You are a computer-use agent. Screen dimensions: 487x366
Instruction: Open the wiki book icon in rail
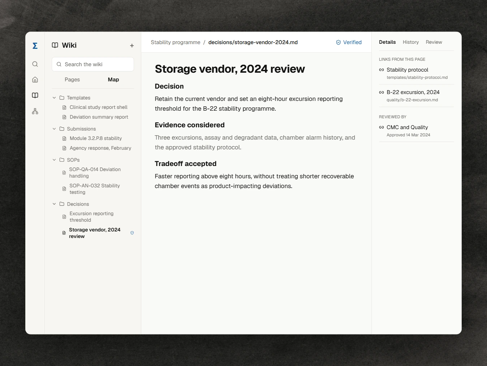tap(35, 95)
